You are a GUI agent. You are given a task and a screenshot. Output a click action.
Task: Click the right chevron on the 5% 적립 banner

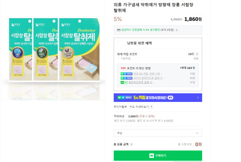point(198,97)
